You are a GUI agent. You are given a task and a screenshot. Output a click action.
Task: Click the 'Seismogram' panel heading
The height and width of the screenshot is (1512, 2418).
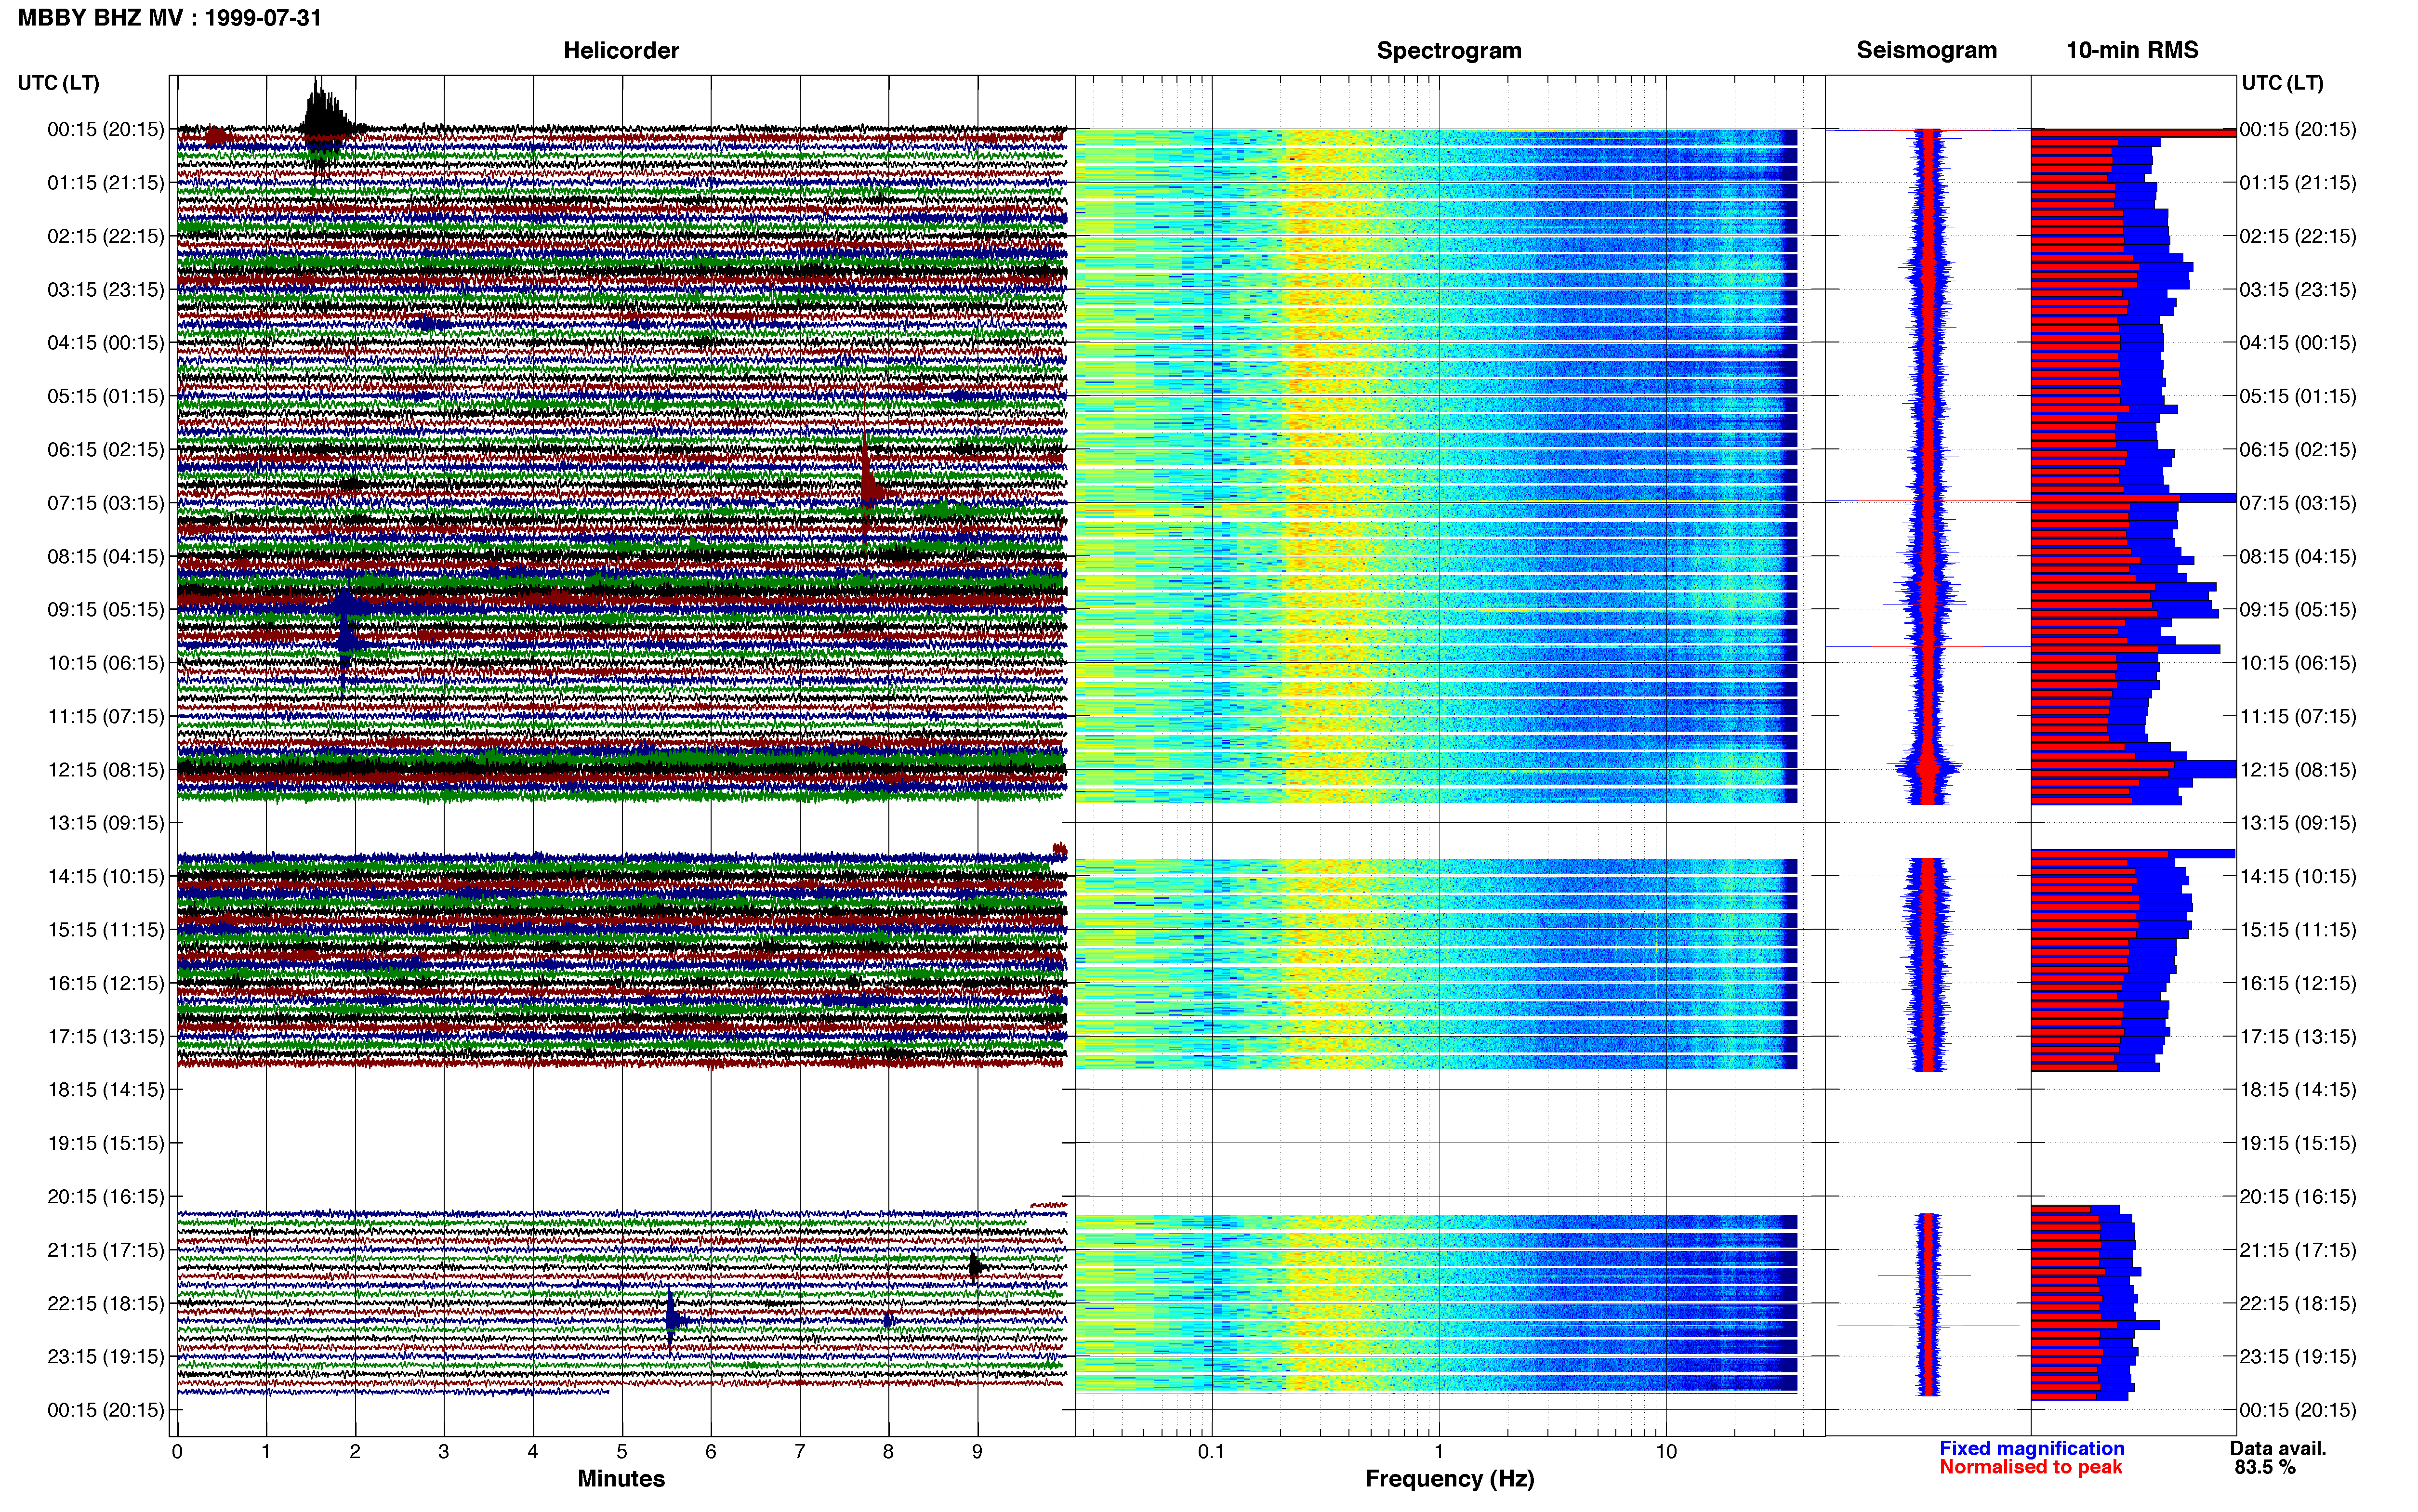[x=1926, y=50]
